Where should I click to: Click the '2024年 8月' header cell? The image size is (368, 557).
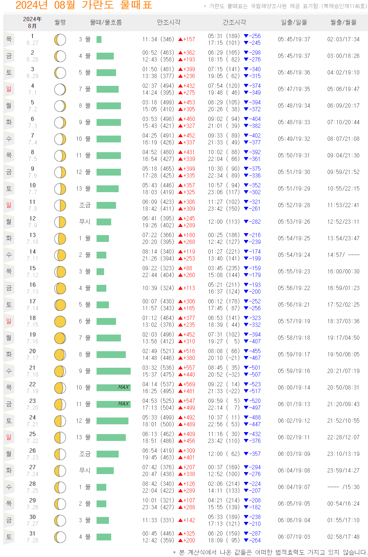pyautogui.click(x=33, y=22)
